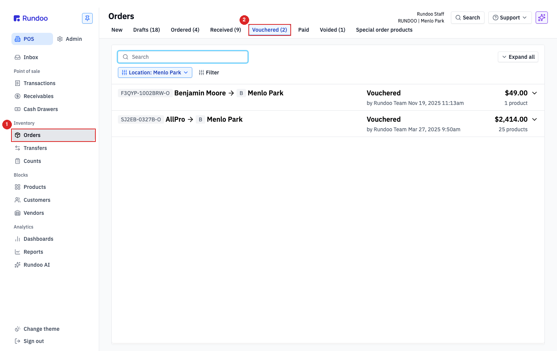Click the Products grid icon
Image resolution: width=557 pixels, height=351 pixels.
18,187
